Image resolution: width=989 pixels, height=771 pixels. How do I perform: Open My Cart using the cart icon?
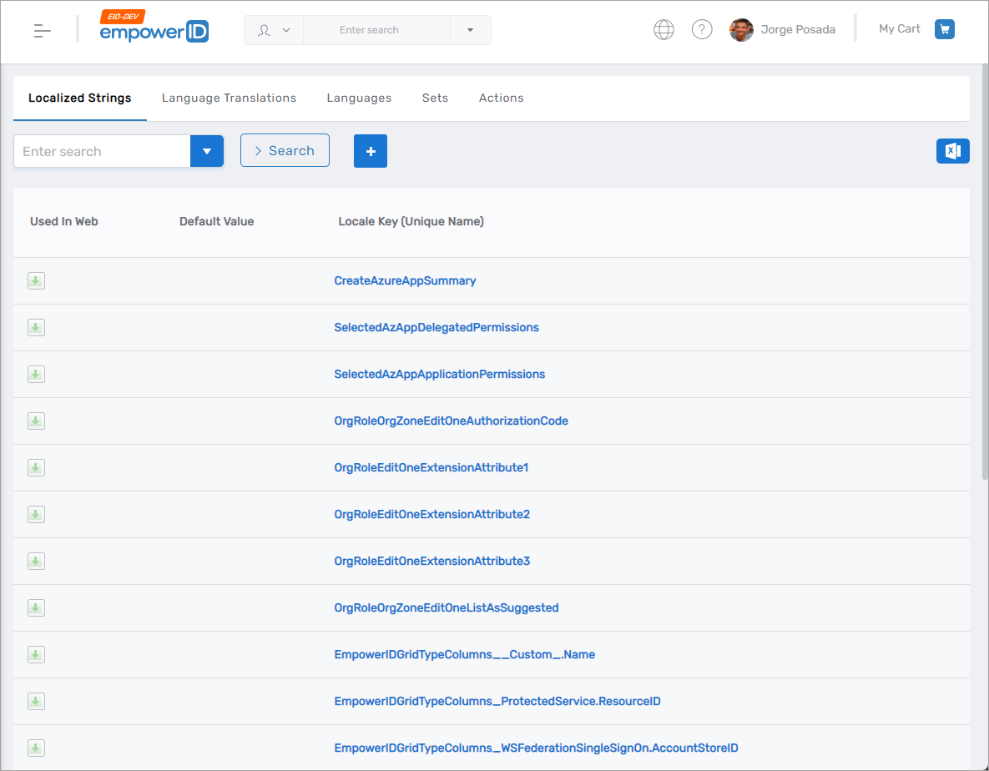pos(944,28)
